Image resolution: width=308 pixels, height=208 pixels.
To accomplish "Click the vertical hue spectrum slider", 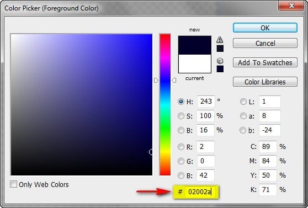I will pyautogui.click(x=165, y=104).
